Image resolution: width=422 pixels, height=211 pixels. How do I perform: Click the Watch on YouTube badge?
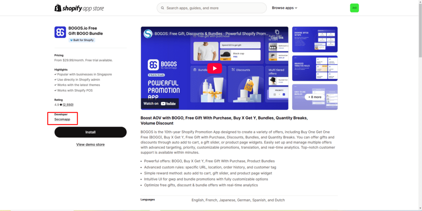point(159,103)
